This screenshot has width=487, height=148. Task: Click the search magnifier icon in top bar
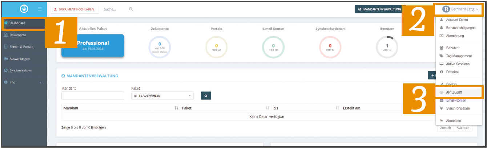pos(131,9)
